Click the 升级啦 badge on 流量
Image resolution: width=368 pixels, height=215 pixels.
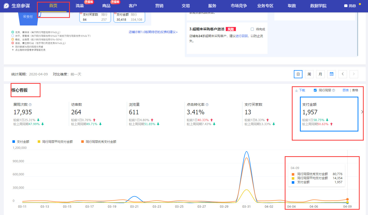[89, 2]
